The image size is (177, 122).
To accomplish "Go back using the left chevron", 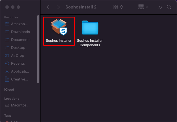I will [48, 7].
